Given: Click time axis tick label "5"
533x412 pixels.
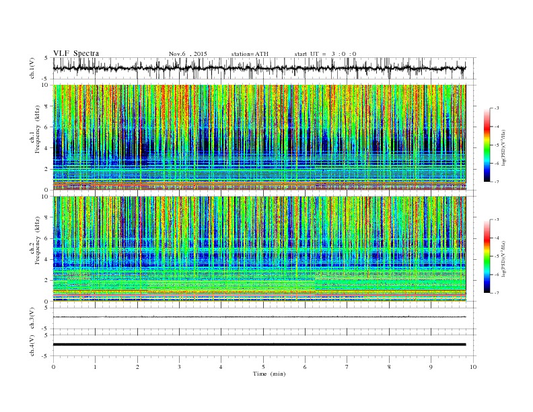Looking at the screenshot, I should coord(263,367).
